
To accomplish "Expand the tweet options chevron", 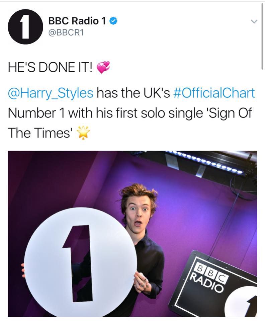I will point(254,21).
